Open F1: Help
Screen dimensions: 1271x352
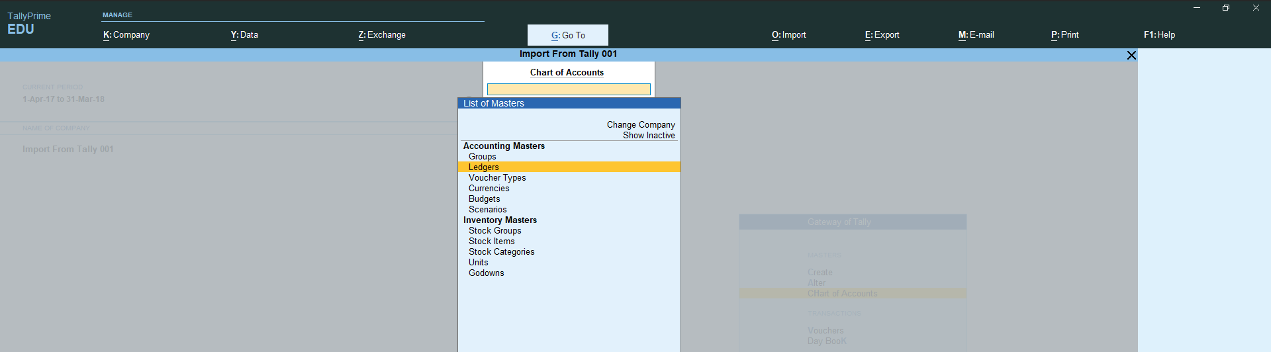[1160, 35]
